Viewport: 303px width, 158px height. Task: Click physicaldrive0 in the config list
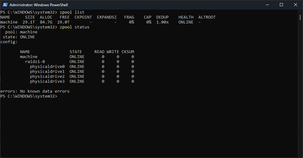(x=47, y=67)
